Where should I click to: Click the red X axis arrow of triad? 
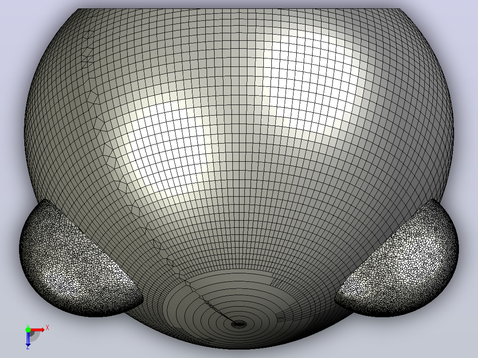(38, 330)
